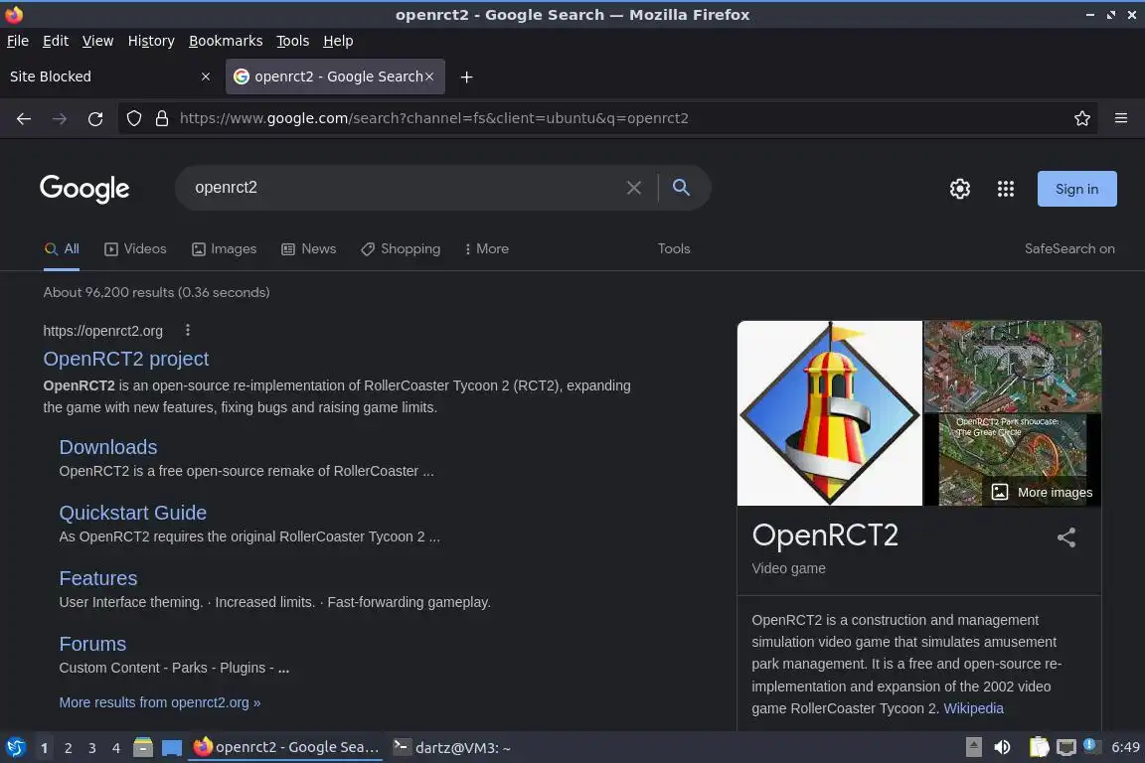Bookmark this page with the star icon
1145x763 pixels.
(1082, 118)
